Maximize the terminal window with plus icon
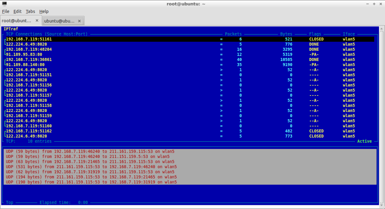 pos(374,4)
